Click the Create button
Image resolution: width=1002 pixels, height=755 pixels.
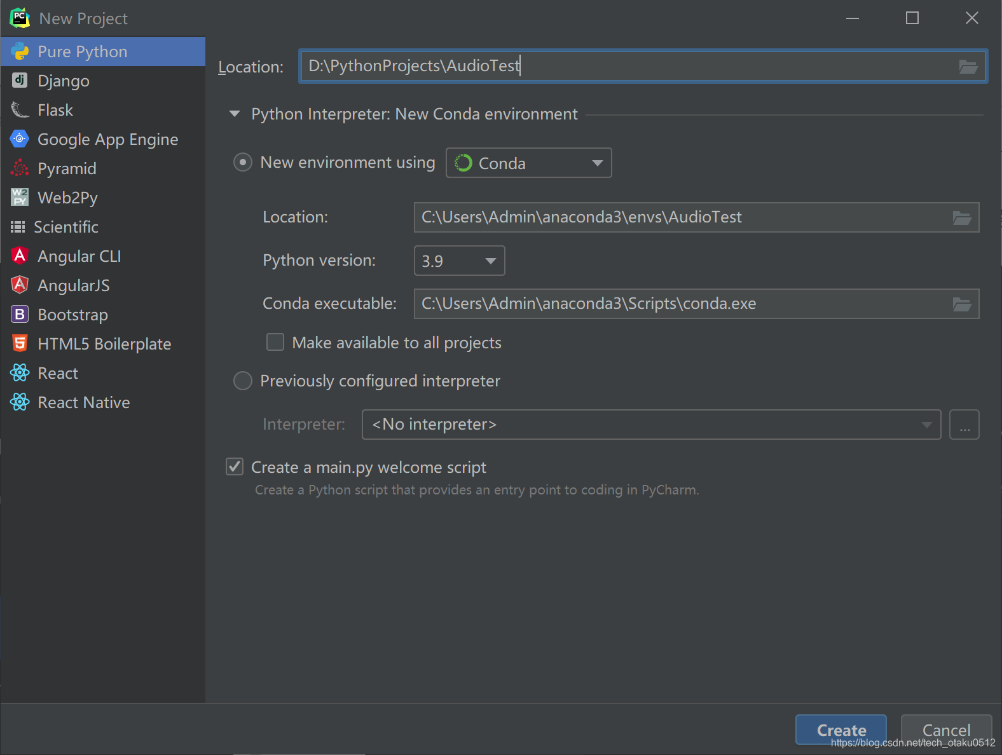(x=841, y=730)
